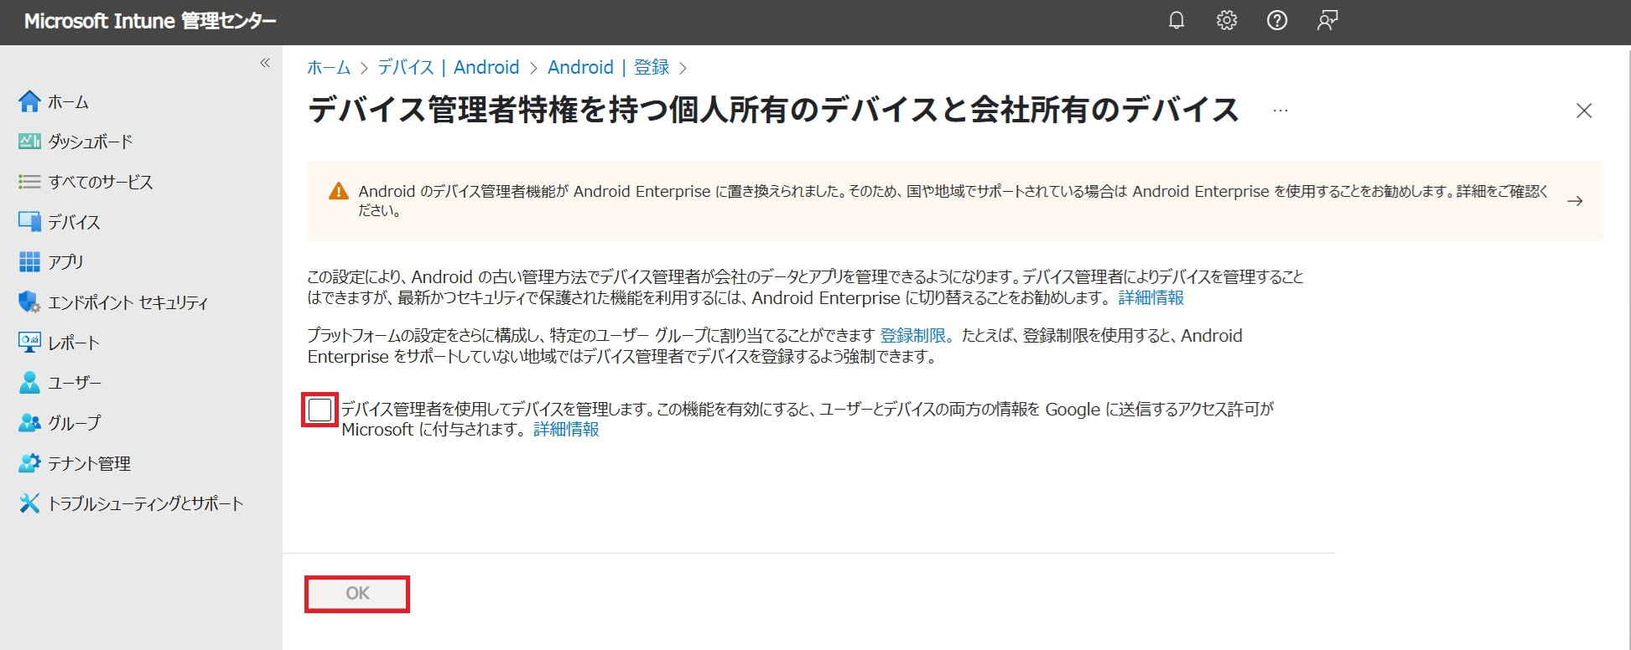Click the ダッシュボード chart icon
Image resolution: width=1631 pixels, height=650 pixels.
(x=29, y=142)
